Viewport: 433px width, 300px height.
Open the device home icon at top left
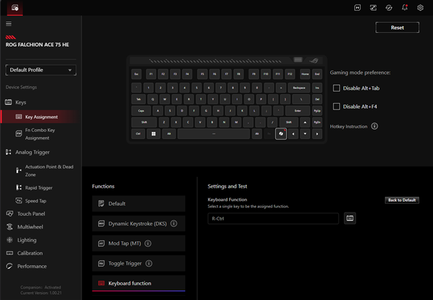click(x=15, y=8)
